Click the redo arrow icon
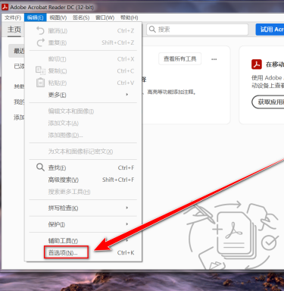This screenshot has height=291, width=284. click(41, 42)
